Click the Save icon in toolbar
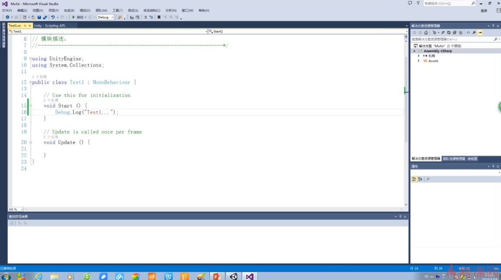 point(39,17)
